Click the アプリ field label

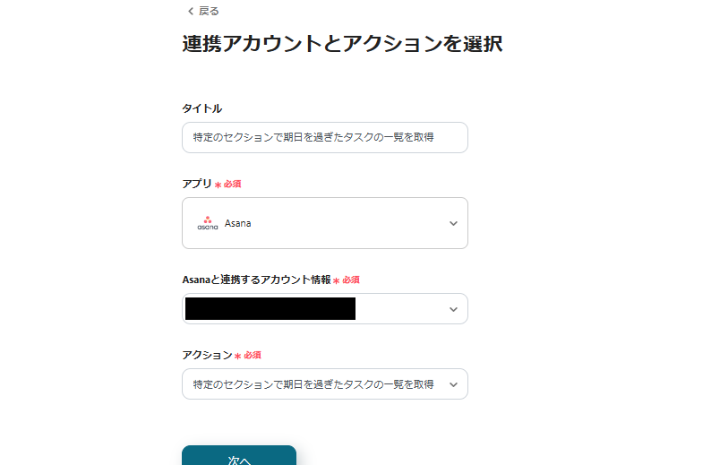pos(196,184)
